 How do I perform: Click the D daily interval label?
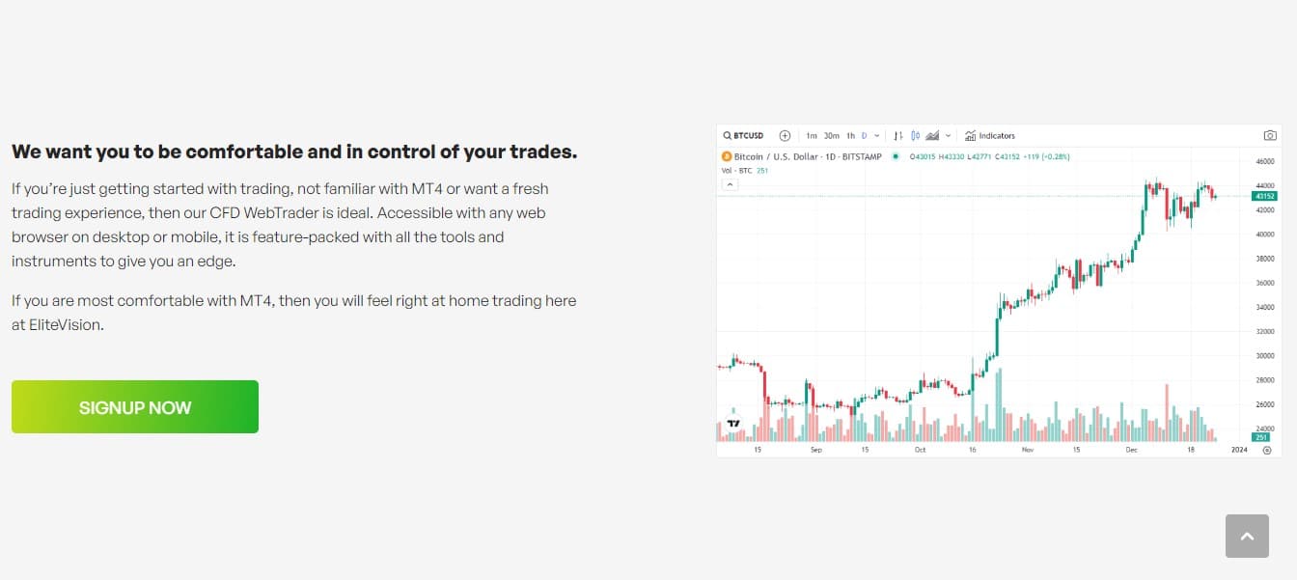click(863, 135)
